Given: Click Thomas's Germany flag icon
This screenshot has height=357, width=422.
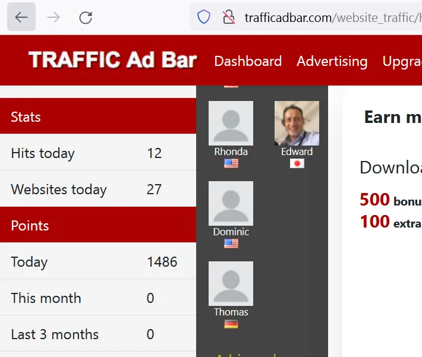Looking at the screenshot, I should tap(231, 324).
